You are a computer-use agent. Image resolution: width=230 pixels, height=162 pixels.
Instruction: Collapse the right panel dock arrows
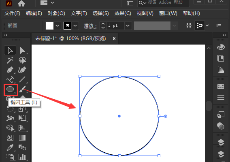[x=224, y=35]
